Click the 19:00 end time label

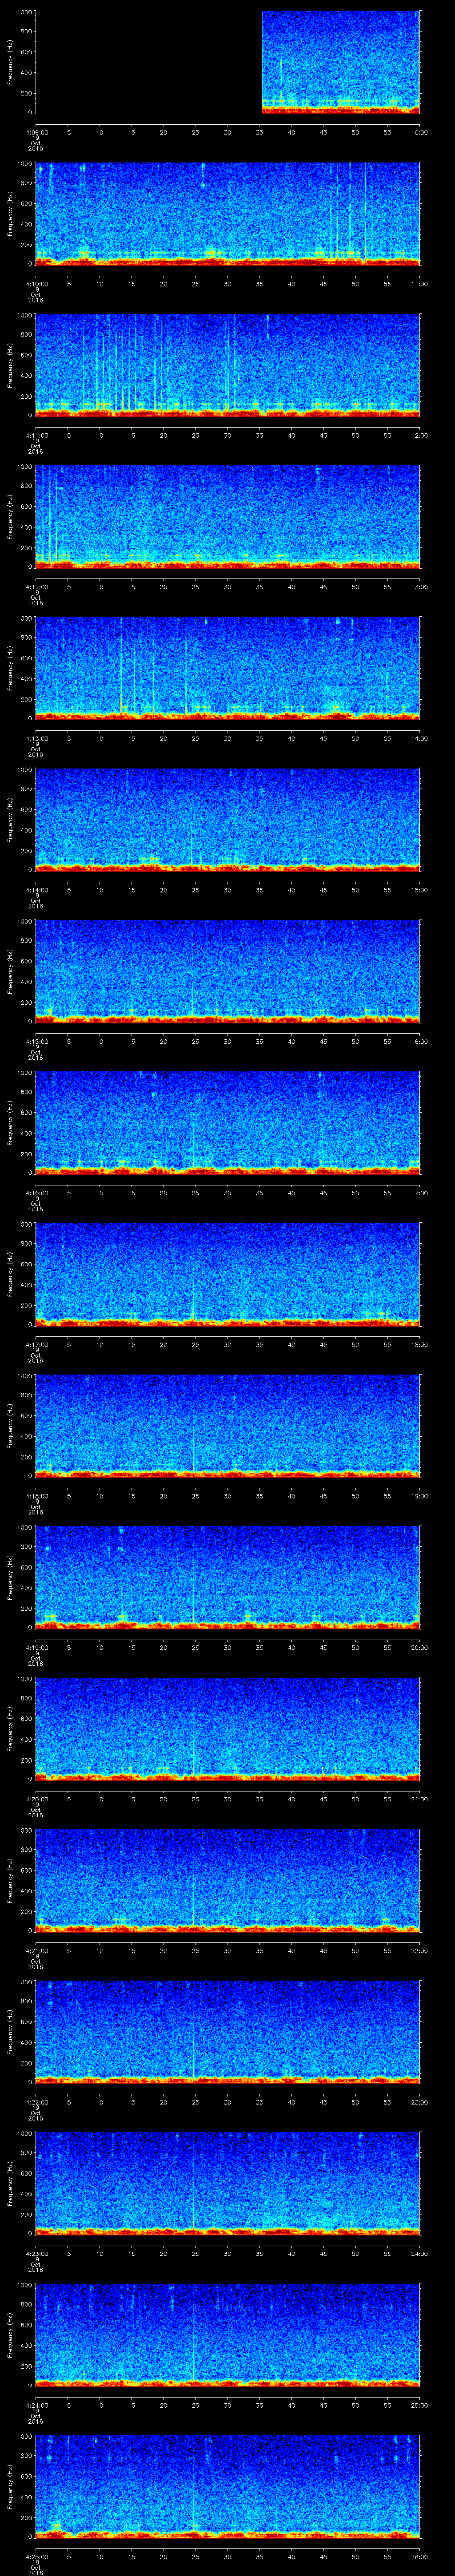(x=419, y=1496)
